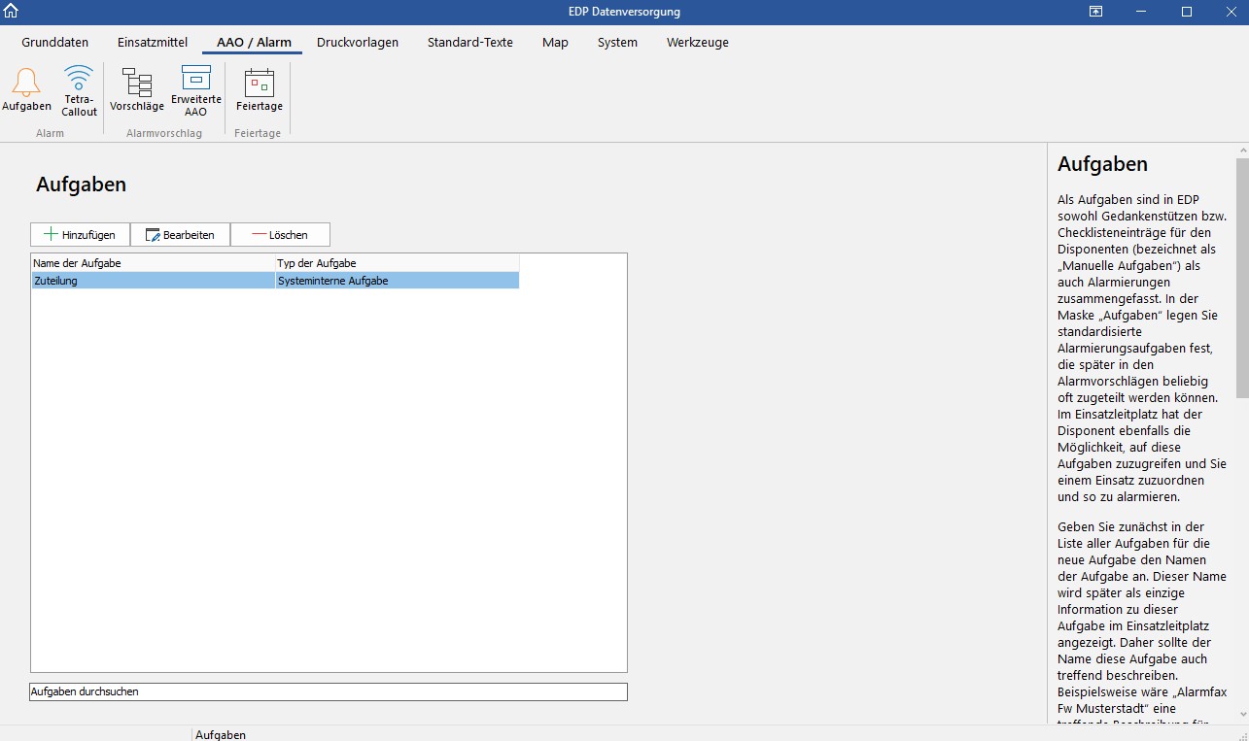Click the Löschen button
This screenshot has width=1249, height=741.
point(280,235)
